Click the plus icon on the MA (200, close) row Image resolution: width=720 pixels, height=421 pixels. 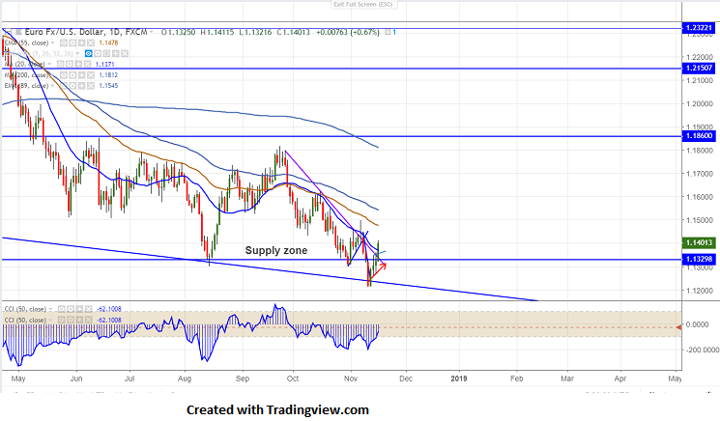click(82, 75)
